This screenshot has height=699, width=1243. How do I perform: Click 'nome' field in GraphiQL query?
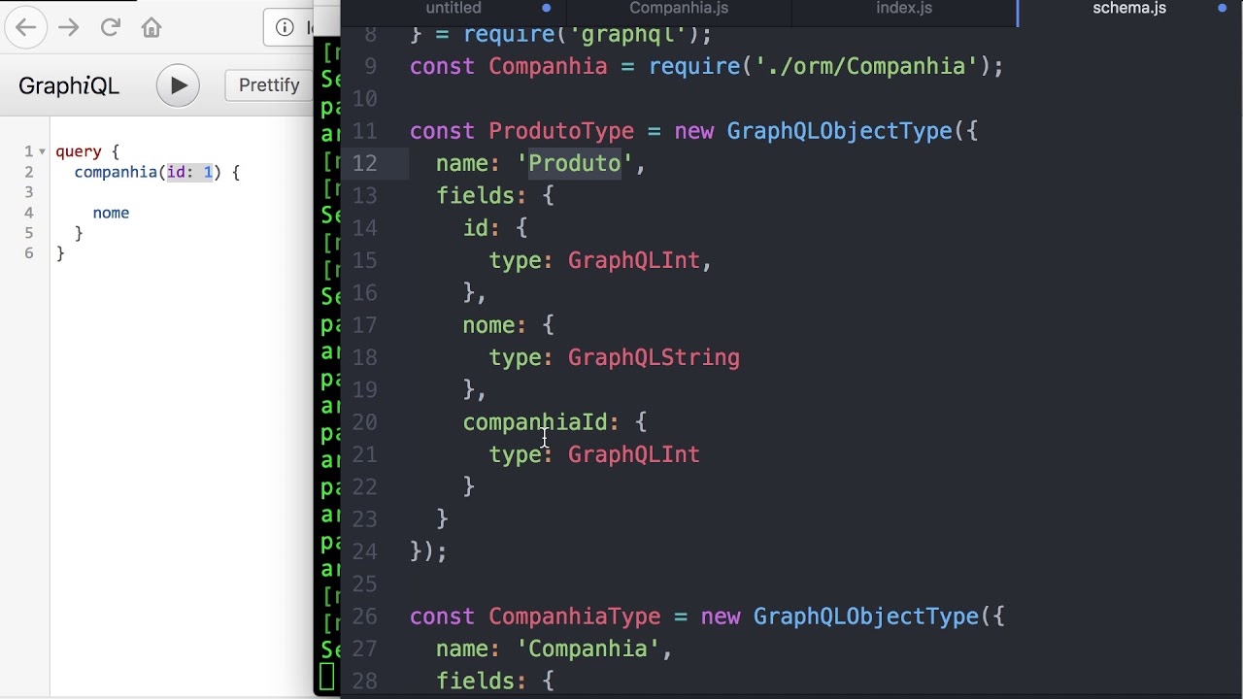[111, 213]
